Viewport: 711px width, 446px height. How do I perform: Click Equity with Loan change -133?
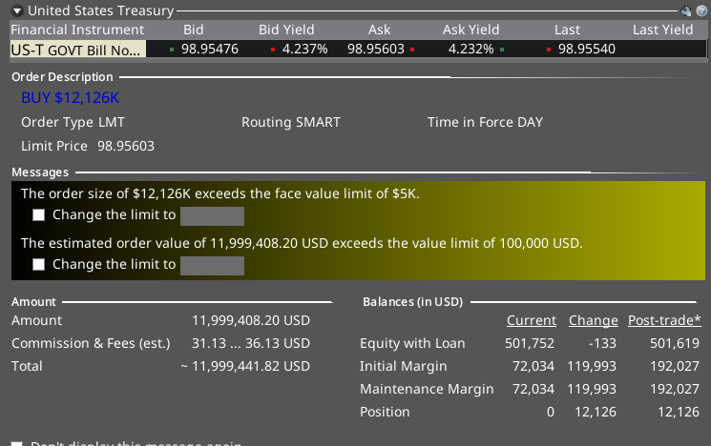602,344
